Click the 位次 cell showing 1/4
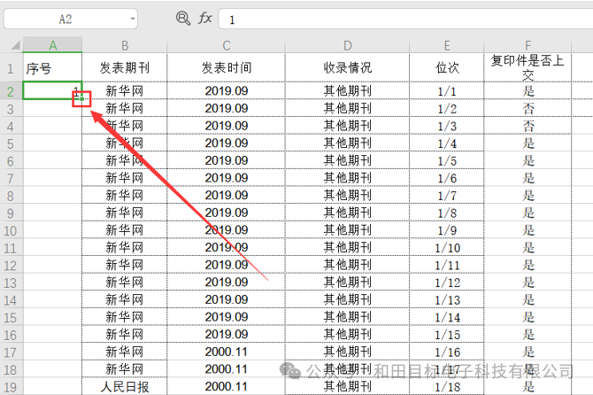Screen dimensions: 593x395 (447, 143)
